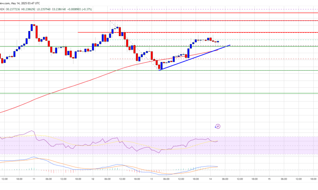Click the date label 13 on time axis
This screenshot has width=318, height=190.
151,179
